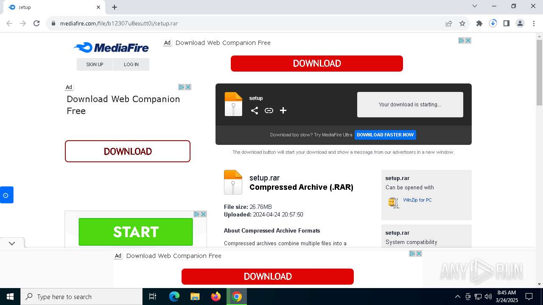Open Chrome extensions puzzle icon
This screenshot has width=543, height=305.
(479, 23)
